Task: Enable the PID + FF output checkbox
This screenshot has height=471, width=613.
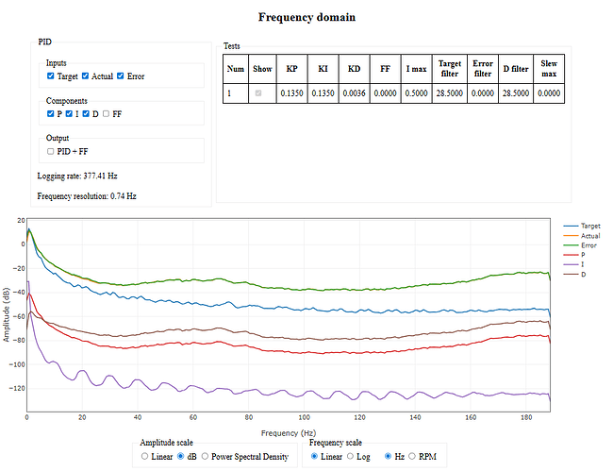Action: (51, 151)
